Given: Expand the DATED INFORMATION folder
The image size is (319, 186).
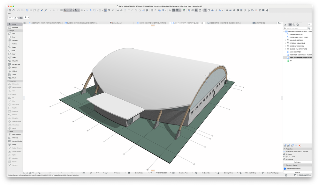Looking at the screenshot, I should tap(286, 46).
